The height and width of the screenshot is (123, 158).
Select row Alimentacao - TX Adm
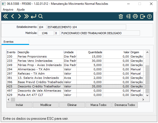point(76,69)
